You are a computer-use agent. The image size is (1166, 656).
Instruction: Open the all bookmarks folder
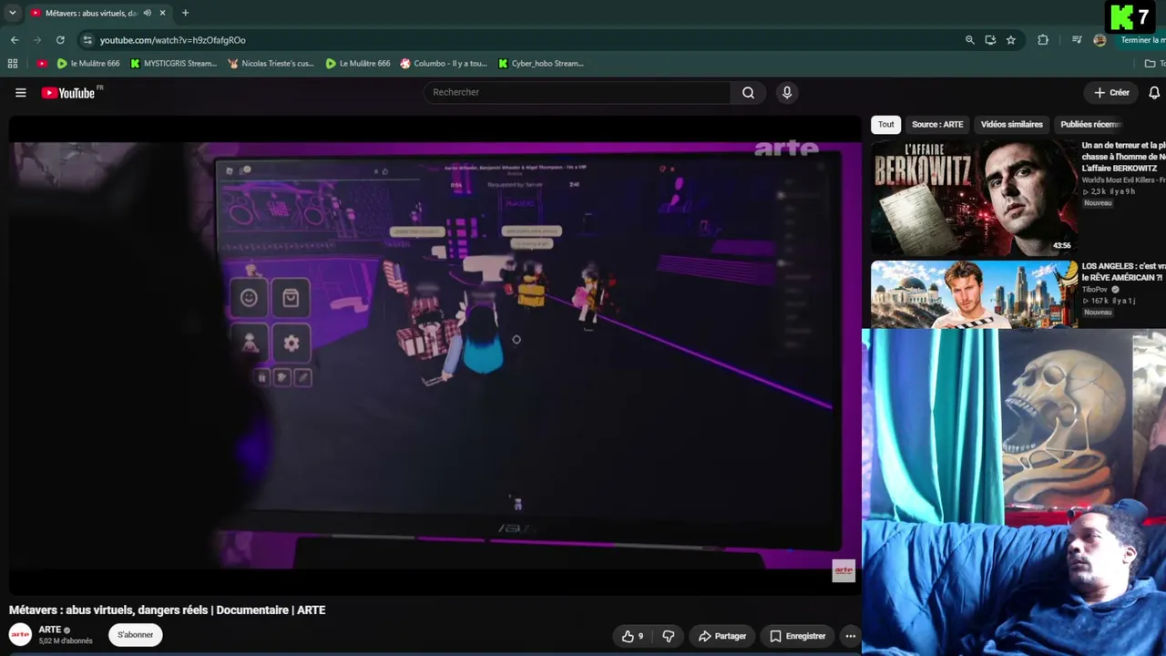coord(1154,64)
